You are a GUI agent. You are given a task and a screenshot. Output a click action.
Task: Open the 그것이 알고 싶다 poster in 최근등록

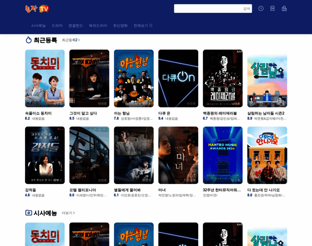(89, 78)
